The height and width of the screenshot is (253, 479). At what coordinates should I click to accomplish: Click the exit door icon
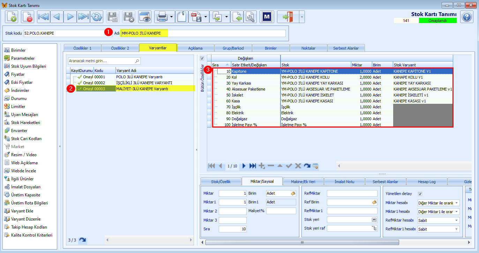pyautogui.click(x=288, y=16)
